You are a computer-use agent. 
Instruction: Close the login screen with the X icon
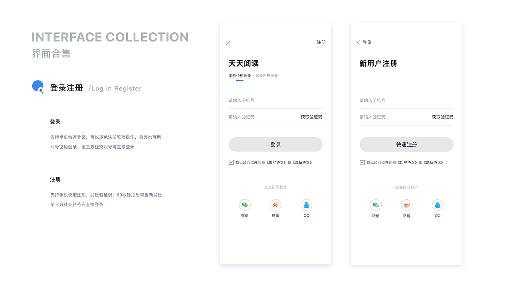point(228,42)
